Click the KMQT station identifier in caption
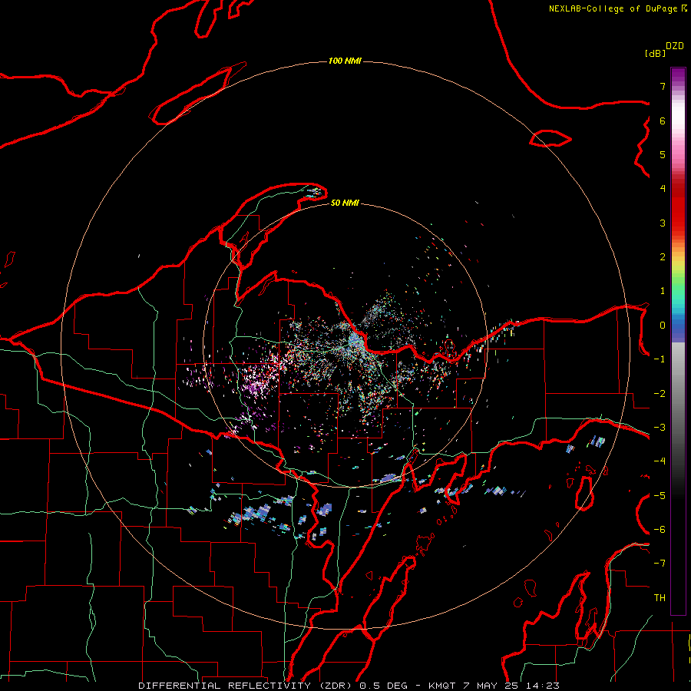This screenshot has height=691, width=691. click(442, 686)
